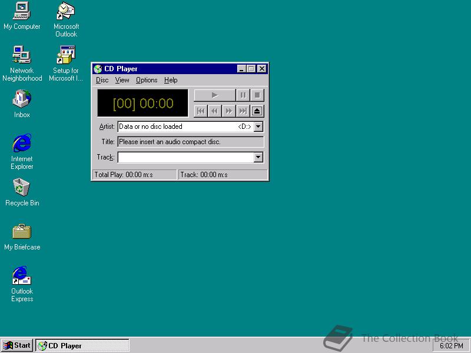Click the Play button in CD Player
471x353 pixels.
point(214,95)
